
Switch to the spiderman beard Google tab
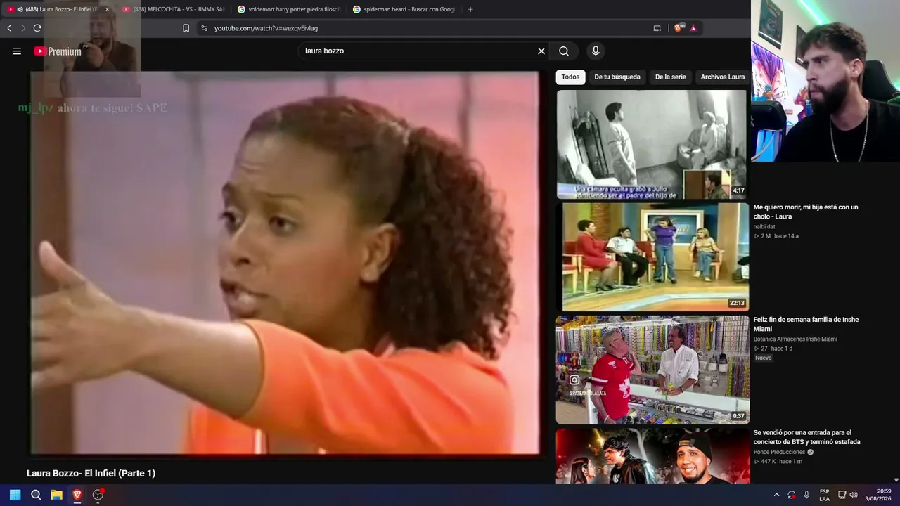404,9
